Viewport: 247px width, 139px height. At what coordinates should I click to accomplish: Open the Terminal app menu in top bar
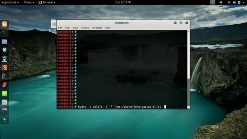(47, 2)
